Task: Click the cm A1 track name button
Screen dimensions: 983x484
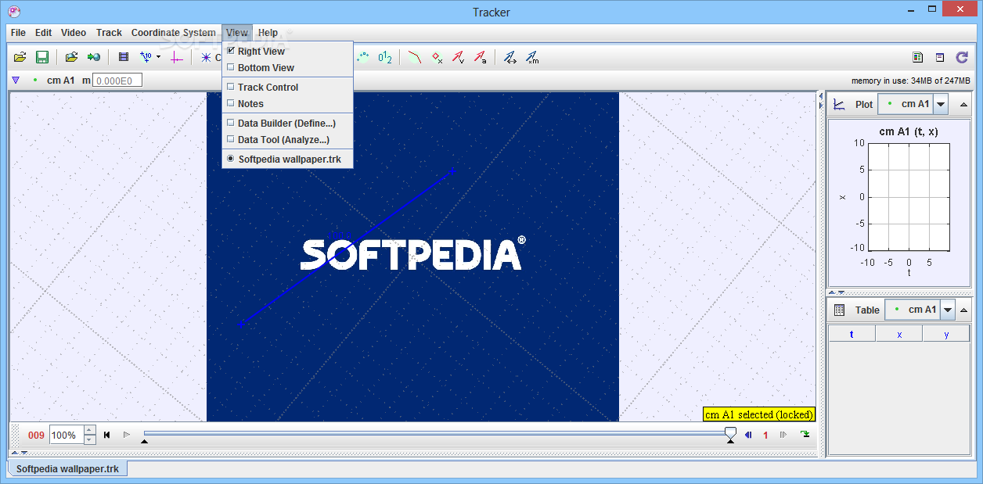Action: [60, 80]
